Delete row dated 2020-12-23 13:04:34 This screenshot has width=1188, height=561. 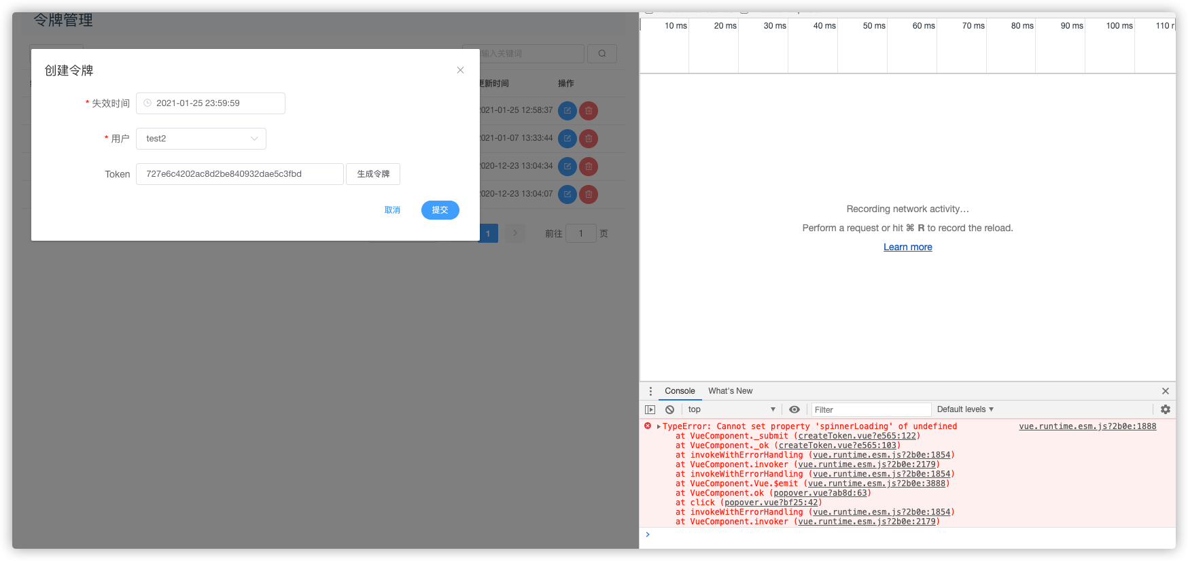point(589,167)
